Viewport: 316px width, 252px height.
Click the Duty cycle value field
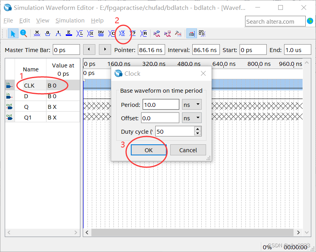coord(175,132)
